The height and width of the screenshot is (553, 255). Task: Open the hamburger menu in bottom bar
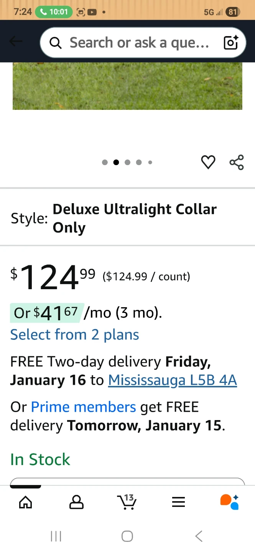point(178,502)
